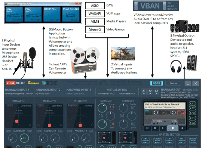The width and height of the screenshot is (202, 148).
Task: Switch Hardware Input 3 3D Panel mode
Action: click(88, 106)
